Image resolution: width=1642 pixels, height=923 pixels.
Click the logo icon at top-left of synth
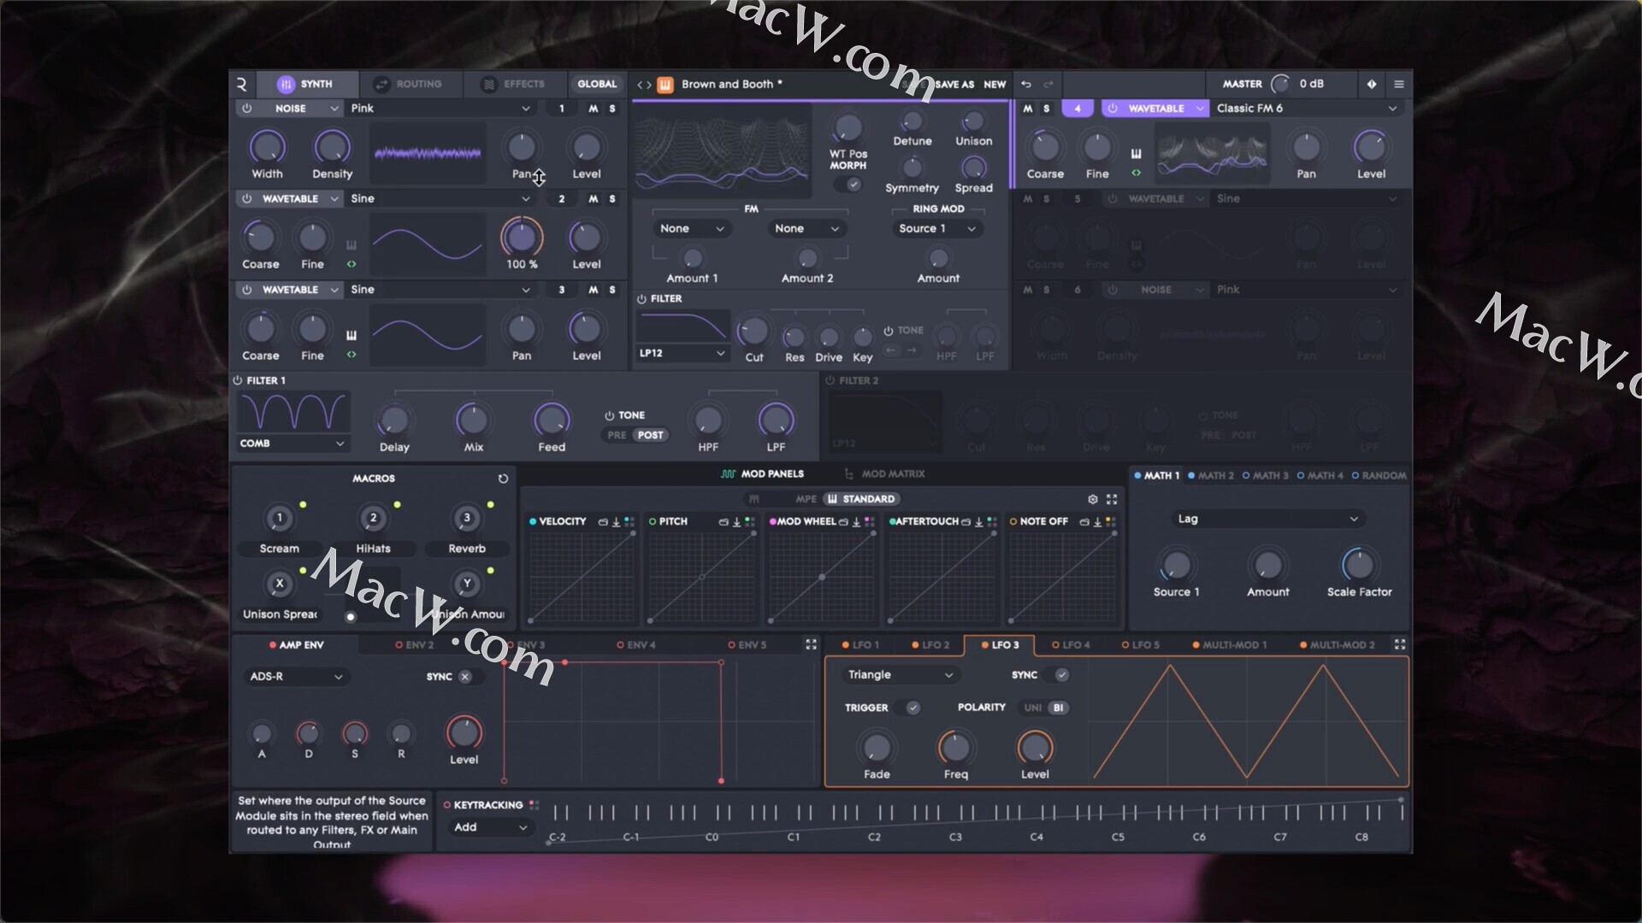coord(241,84)
